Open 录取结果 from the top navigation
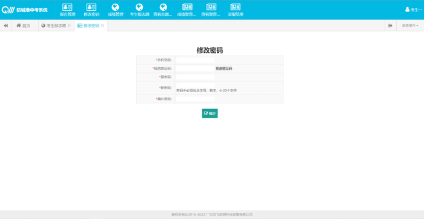The height and width of the screenshot is (219, 424). point(235,10)
